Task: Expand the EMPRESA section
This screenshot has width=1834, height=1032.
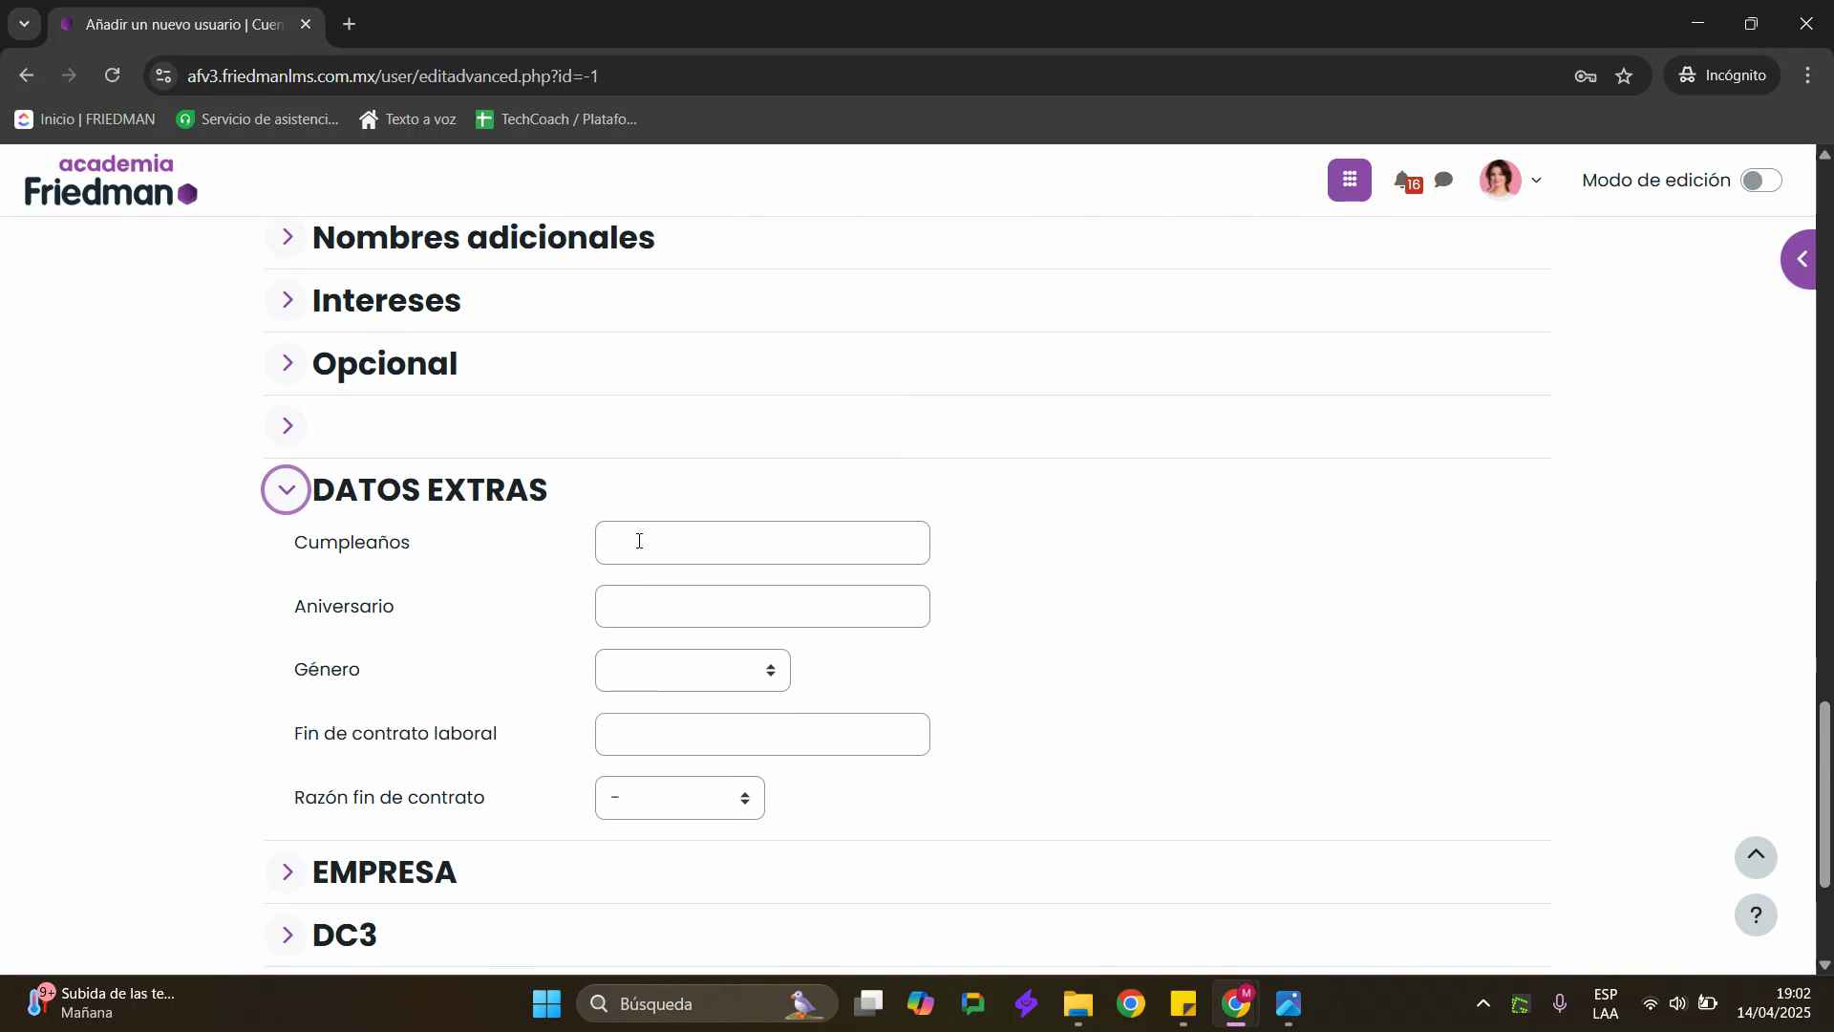Action: point(287,872)
